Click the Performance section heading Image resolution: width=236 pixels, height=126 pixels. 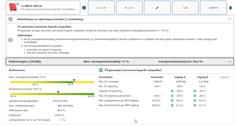point(17,70)
